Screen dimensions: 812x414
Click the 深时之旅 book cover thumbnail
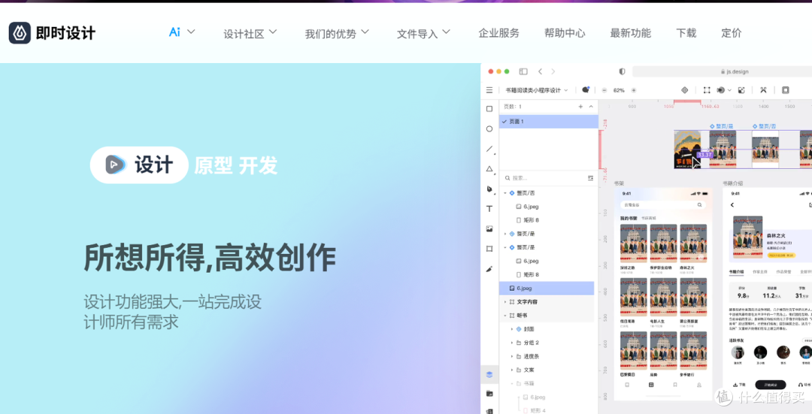click(633, 243)
